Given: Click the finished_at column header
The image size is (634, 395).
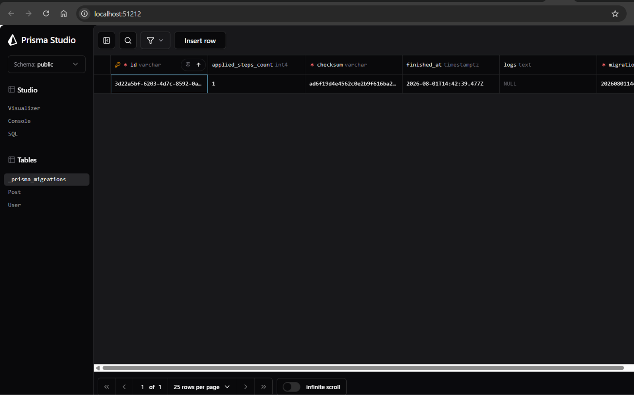Looking at the screenshot, I should pos(451,65).
